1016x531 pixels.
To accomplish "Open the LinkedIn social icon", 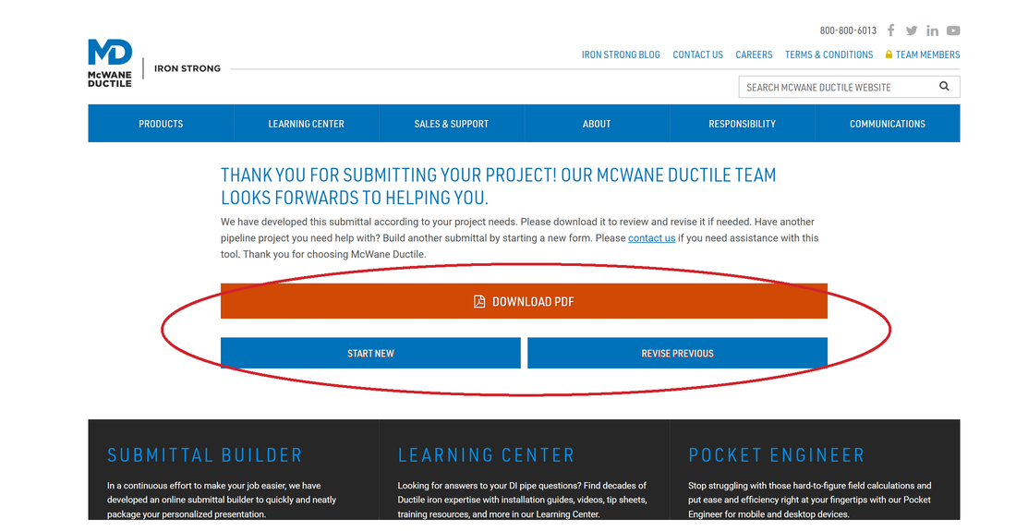I will tap(932, 30).
